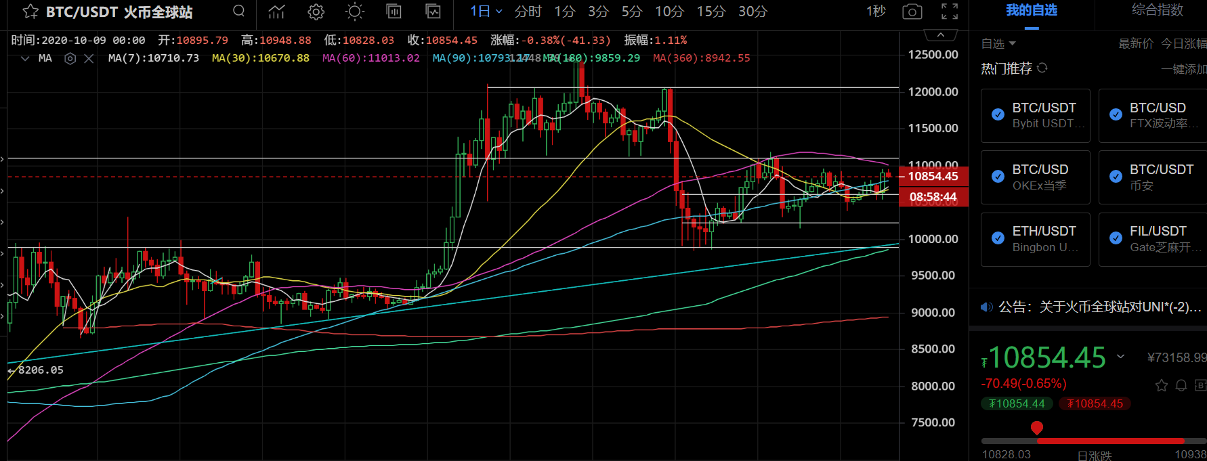Select the 5分 timeframe
This screenshot has height=461, width=1207.
(x=632, y=12)
